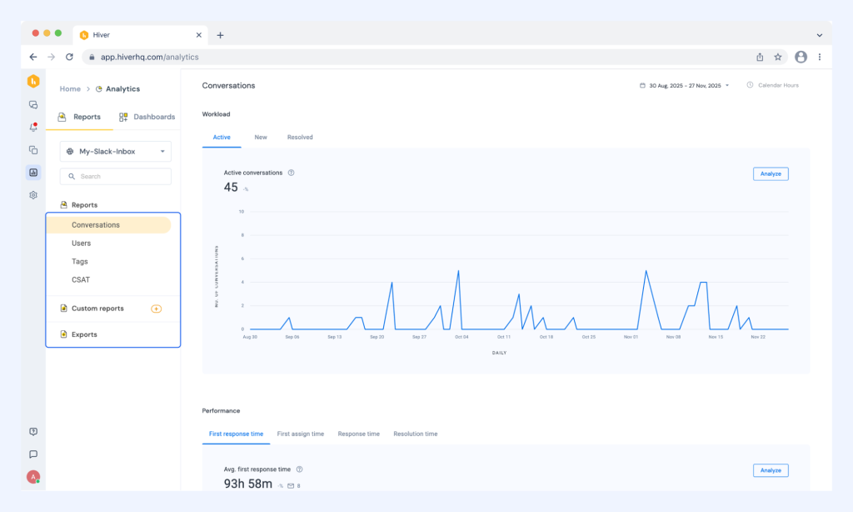Open browser profile icon
The width and height of the screenshot is (853, 512).
(801, 57)
